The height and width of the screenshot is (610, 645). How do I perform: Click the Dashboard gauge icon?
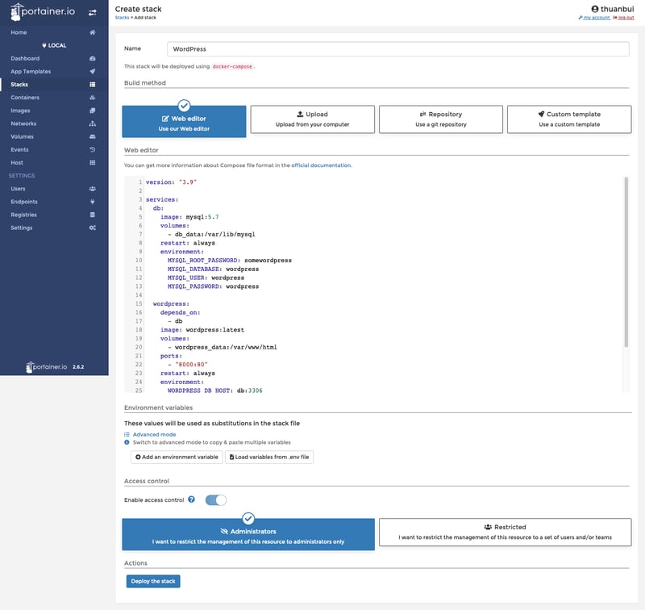93,59
